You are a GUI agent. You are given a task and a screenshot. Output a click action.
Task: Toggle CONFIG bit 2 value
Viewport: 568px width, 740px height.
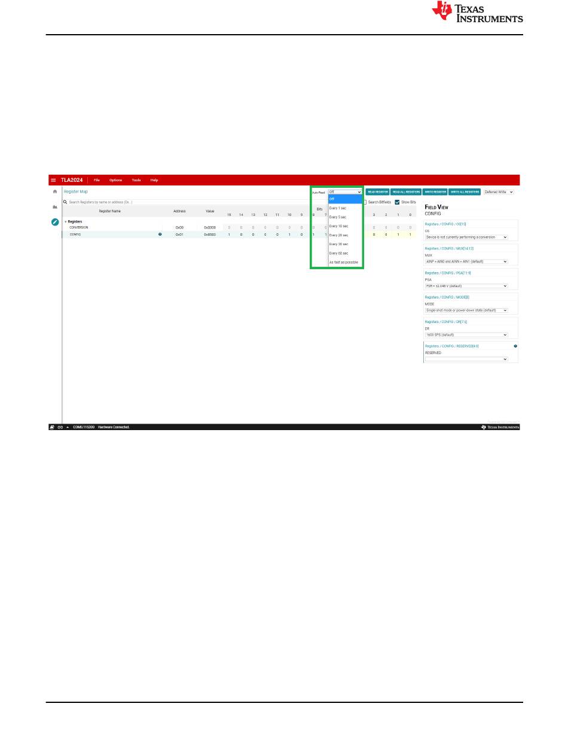point(386,235)
